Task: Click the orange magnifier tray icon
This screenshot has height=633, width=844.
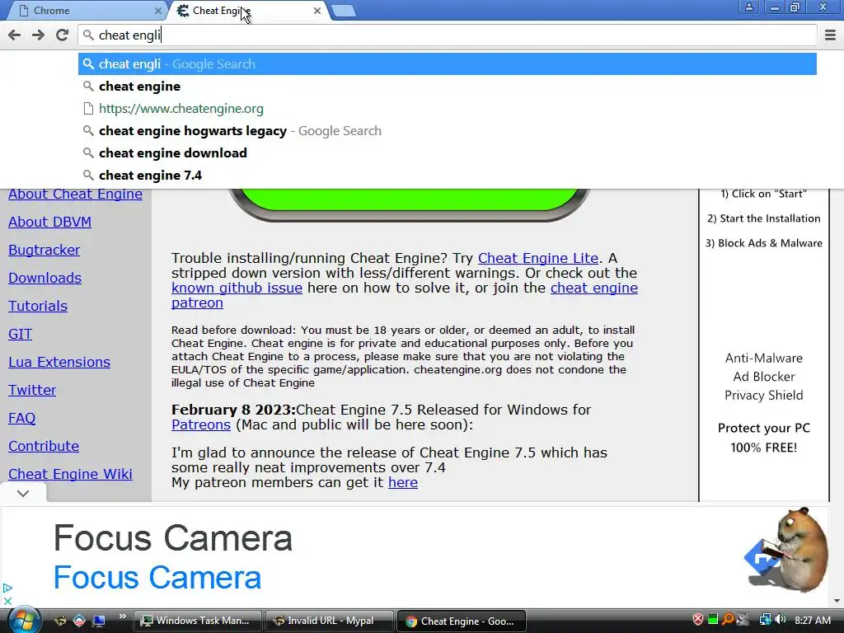Action: [728, 620]
